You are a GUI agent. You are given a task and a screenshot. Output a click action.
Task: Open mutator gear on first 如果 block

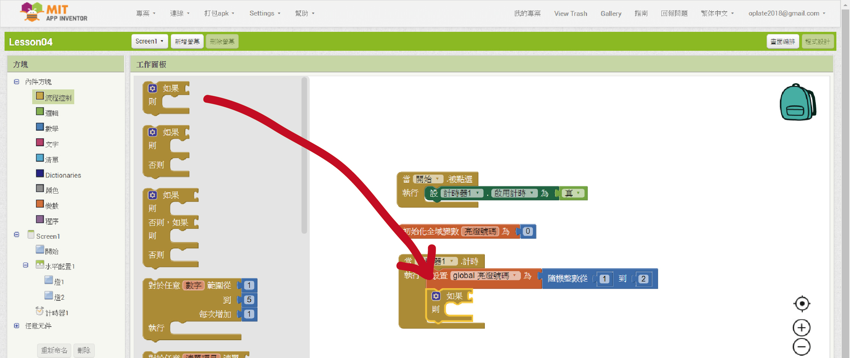click(152, 88)
